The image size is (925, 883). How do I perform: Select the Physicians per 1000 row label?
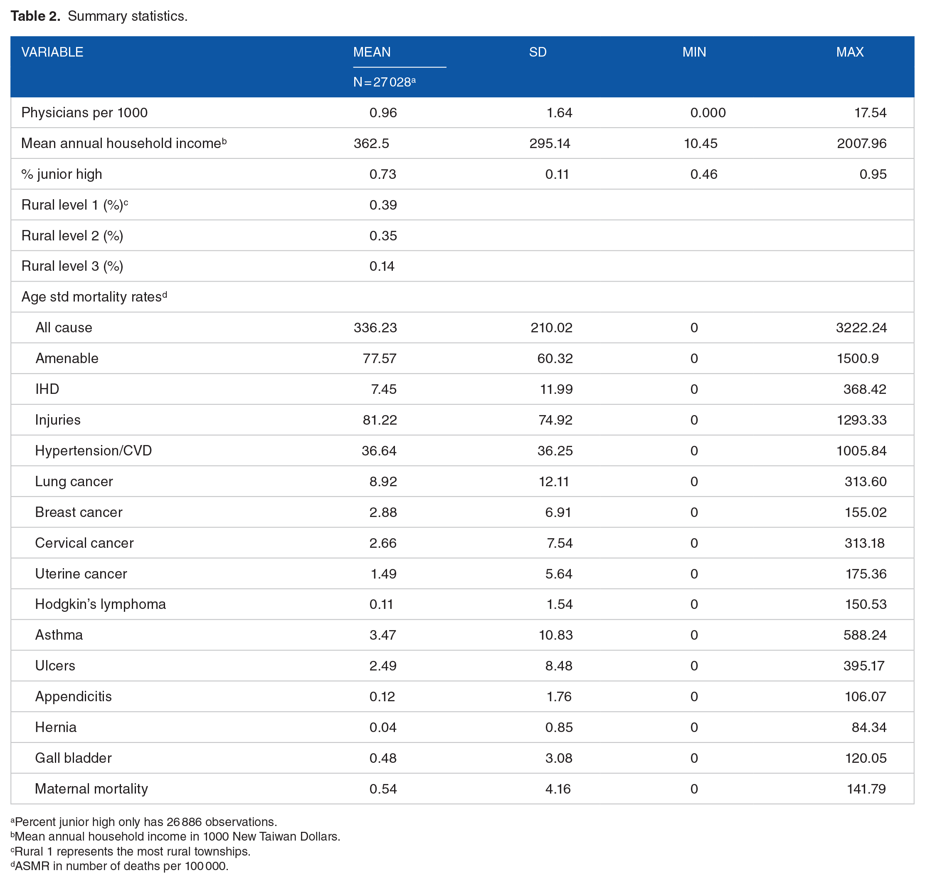(x=84, y=112)
